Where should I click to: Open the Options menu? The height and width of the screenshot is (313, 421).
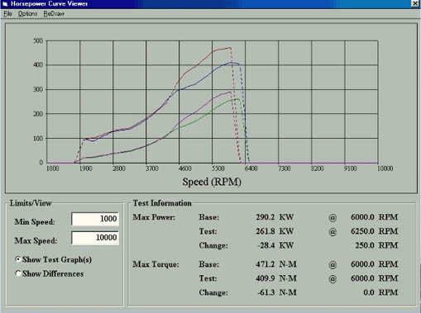click(27, 14)
